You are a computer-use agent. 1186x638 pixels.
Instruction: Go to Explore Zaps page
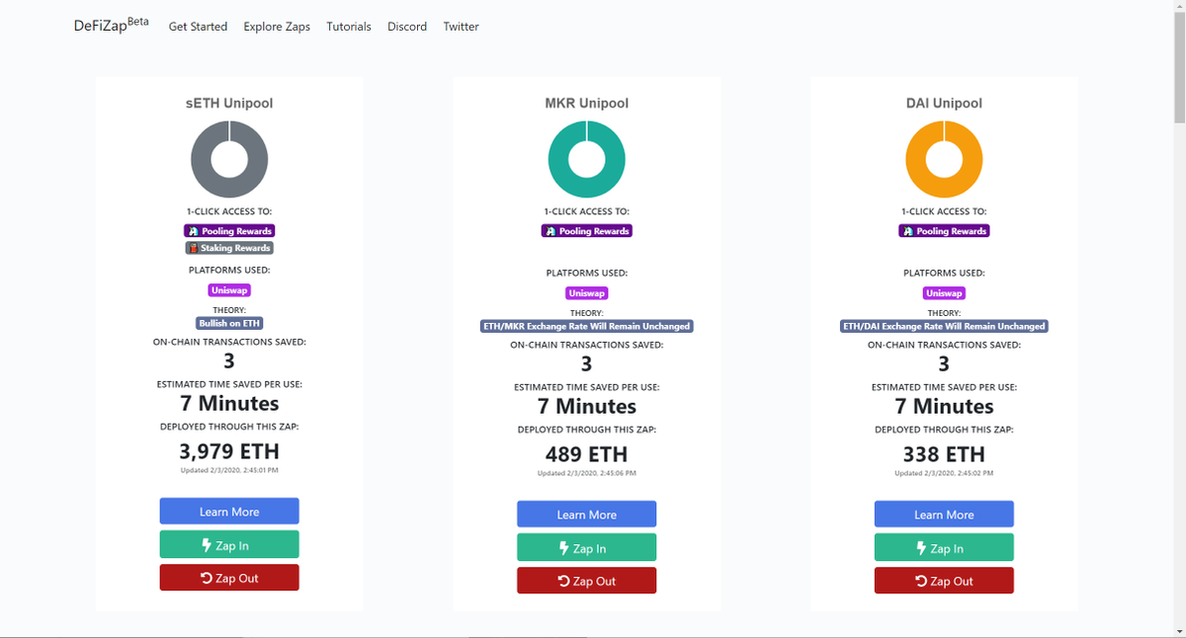point(277,27)
